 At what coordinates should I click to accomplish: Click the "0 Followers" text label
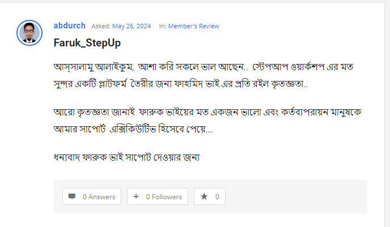(x=164, y=197)
